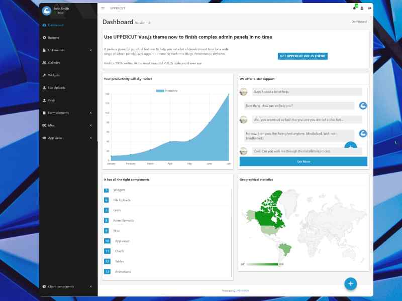Expand the UI Elements sidebar submenu
402x301 pixels.
pos(90,50)
